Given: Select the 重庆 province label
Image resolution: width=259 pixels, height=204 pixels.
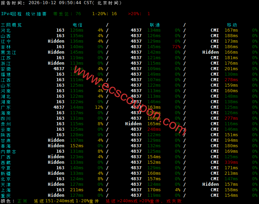Looking at the screenshot, I should [6, 196].
